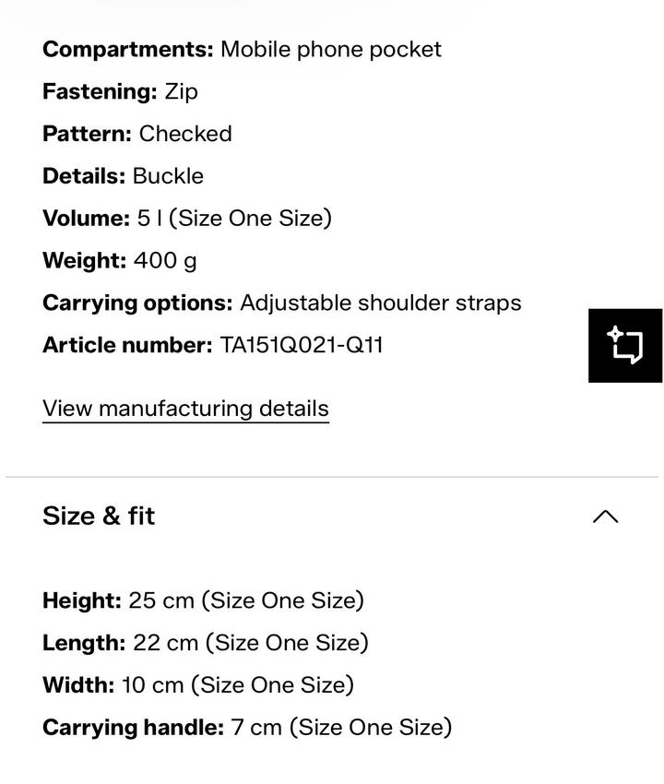Click the Carrying handle label

tap(133, 728)
